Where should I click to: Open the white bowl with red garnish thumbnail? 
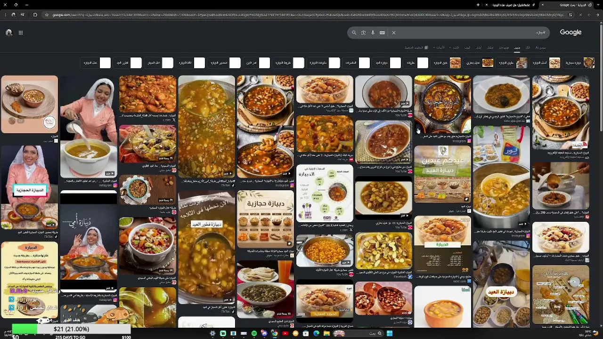click(147, 245)
